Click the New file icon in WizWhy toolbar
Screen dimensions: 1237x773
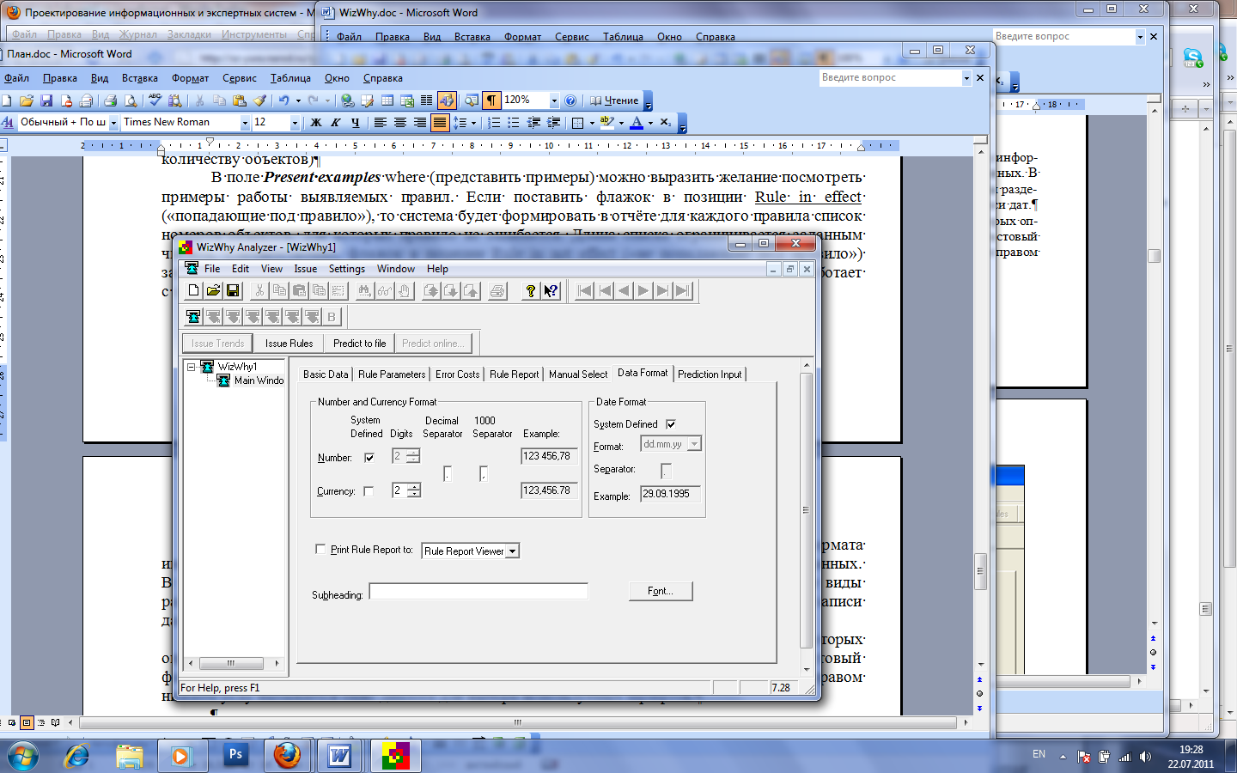tap(194, 291)
